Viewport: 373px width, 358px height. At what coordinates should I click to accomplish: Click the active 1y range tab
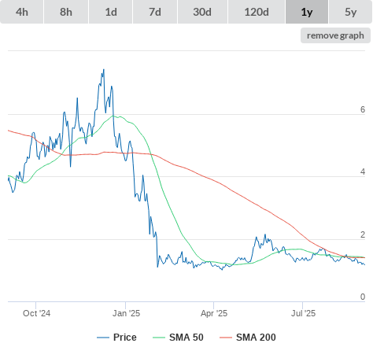pyautogui.click(x=307, y=12)
